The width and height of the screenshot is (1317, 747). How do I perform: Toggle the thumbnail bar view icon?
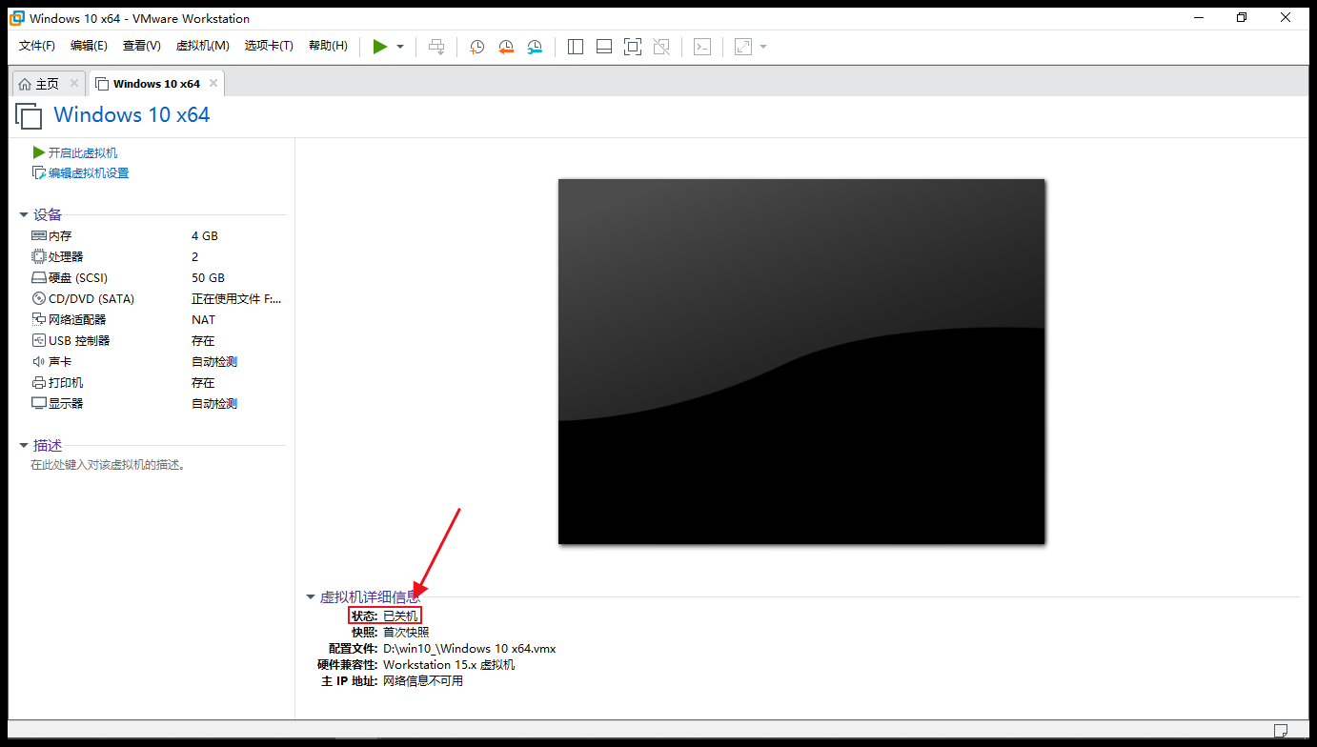click(x=604, y=47)
